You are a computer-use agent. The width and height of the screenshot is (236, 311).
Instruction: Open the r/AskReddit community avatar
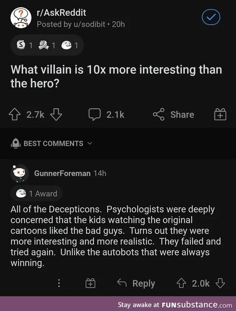click(x=21, y=18)
